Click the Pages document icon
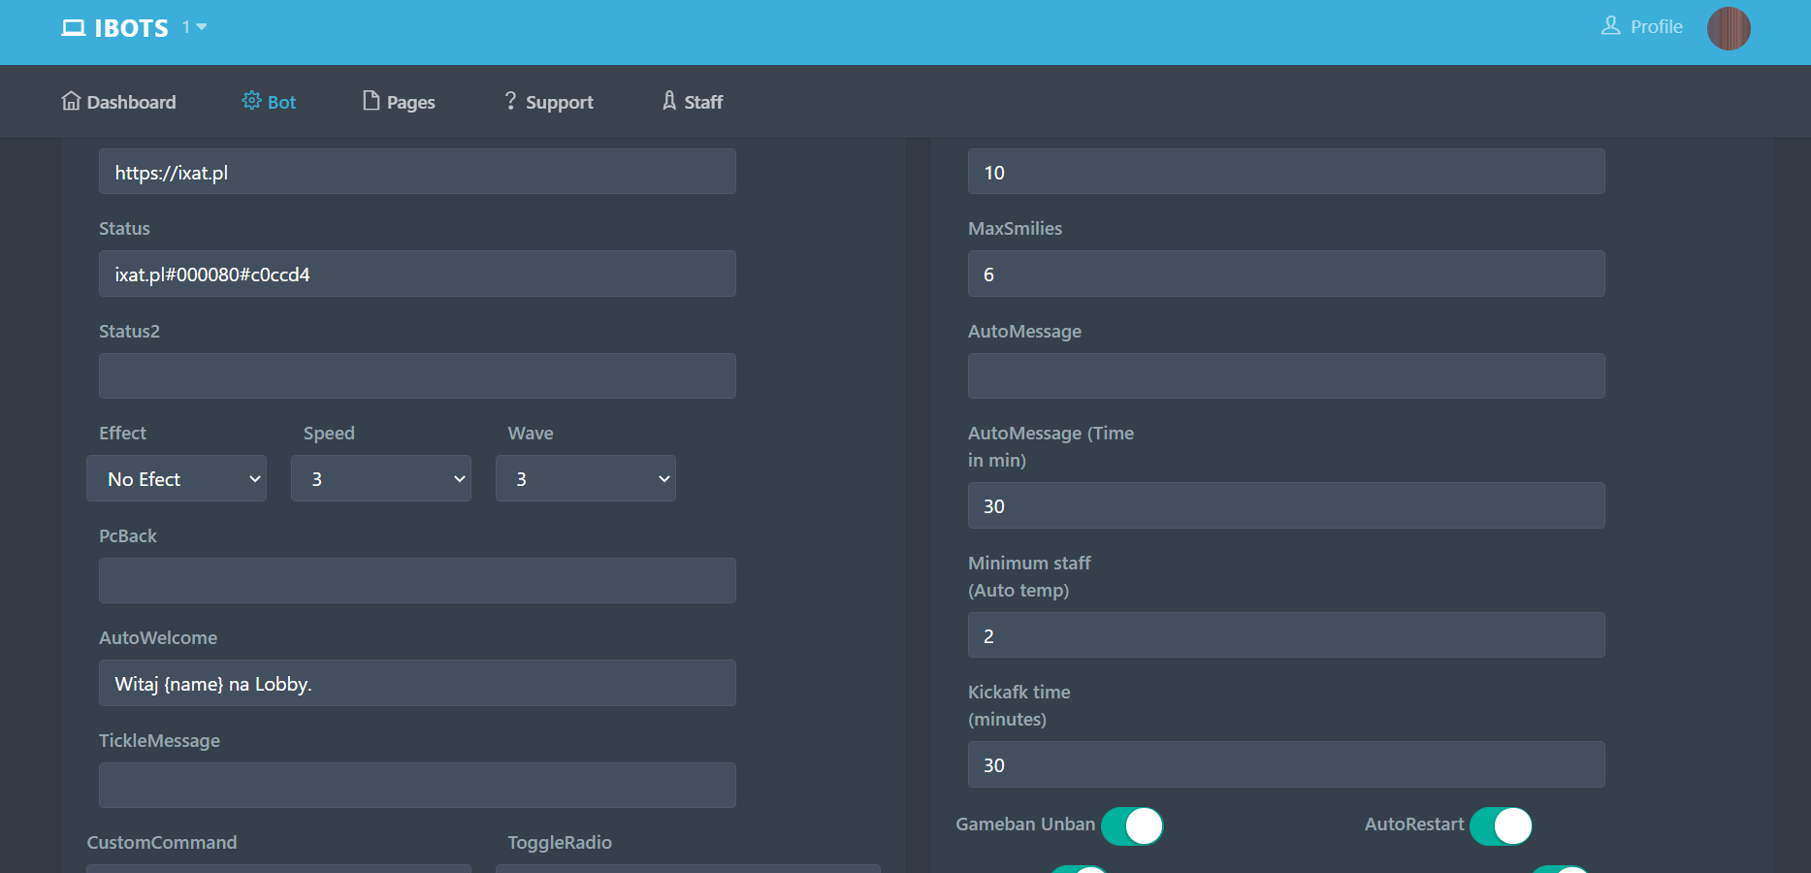This screenshot has width=1811, height=873. (371, 101)
